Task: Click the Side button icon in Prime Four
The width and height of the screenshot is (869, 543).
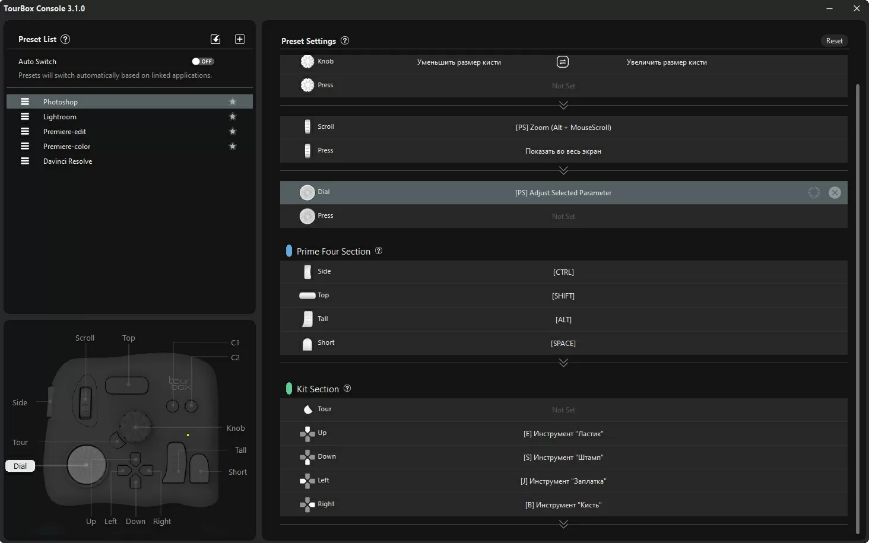Action: (307, 272)
